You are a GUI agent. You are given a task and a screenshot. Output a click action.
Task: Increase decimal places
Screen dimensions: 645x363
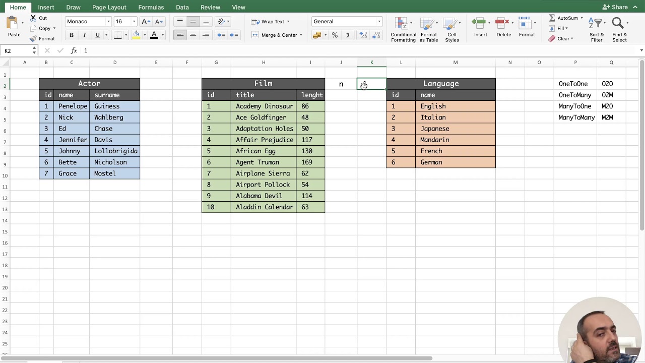pyautogui.click(x=363, y=35)
